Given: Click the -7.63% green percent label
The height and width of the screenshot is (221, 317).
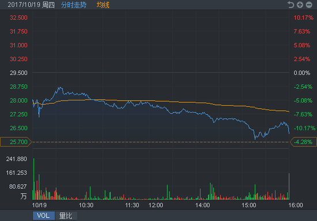Looking at the screenshot, I should pyautogui.click(x=303, y=114).
